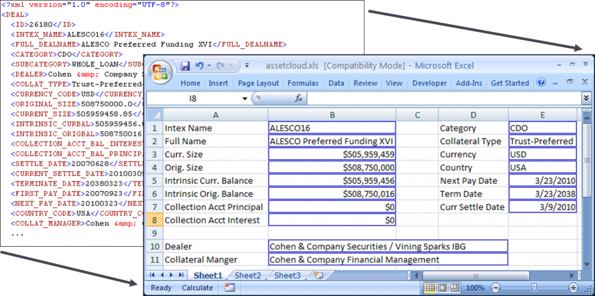Go to last sheet navigation arrow

[x=181, y=275]
